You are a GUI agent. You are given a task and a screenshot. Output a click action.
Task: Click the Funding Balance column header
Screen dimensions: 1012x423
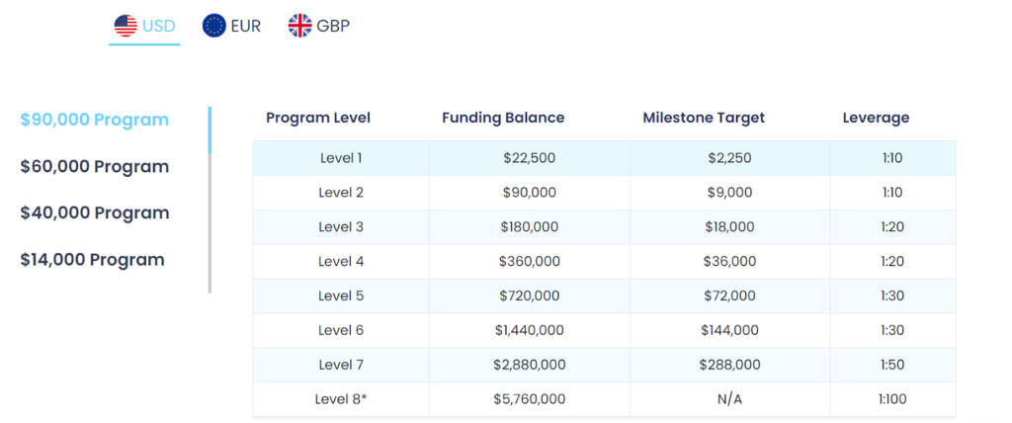click(503, 118)
